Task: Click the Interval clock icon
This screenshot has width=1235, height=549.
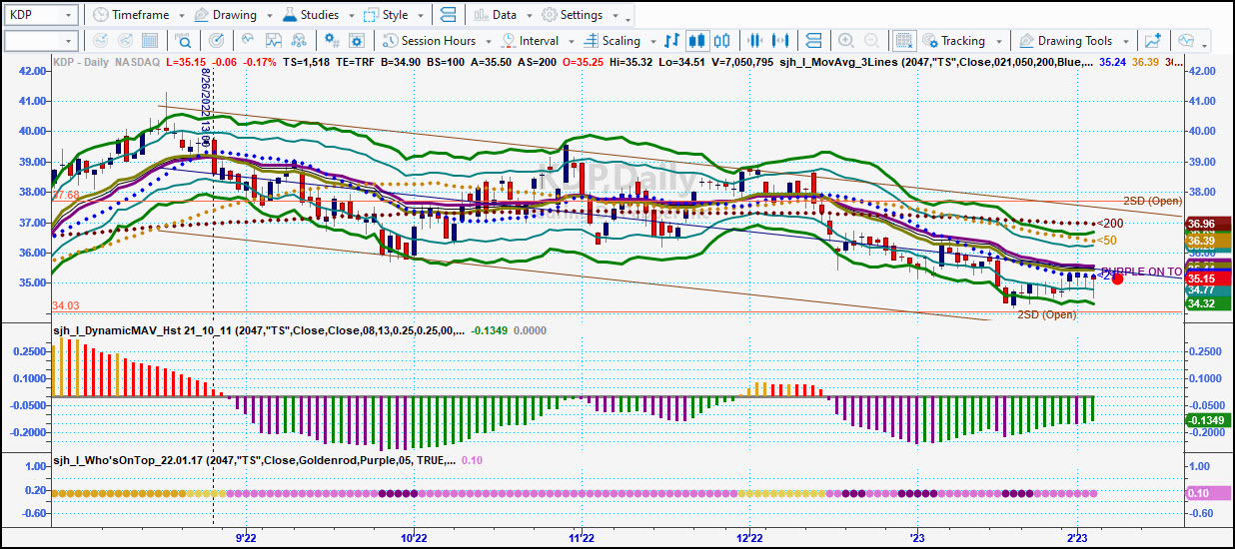Action: [x=509, y=41]
